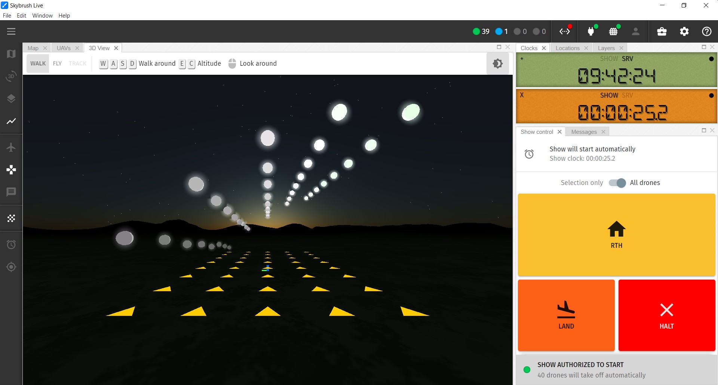Viewport: 718px width, 385px height.
Task: Maximize the Clocks panel
Action: pos(704,47)
